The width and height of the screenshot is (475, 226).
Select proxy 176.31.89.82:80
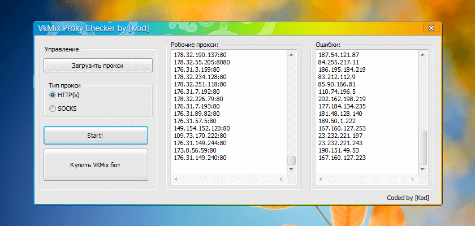(x=197, y=114)
